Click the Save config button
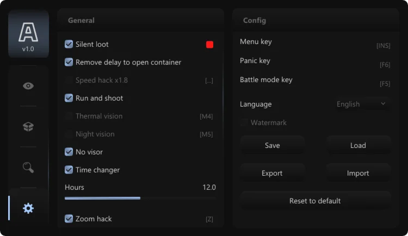Screen dimensions: 408x236 [x=272, y=145]
